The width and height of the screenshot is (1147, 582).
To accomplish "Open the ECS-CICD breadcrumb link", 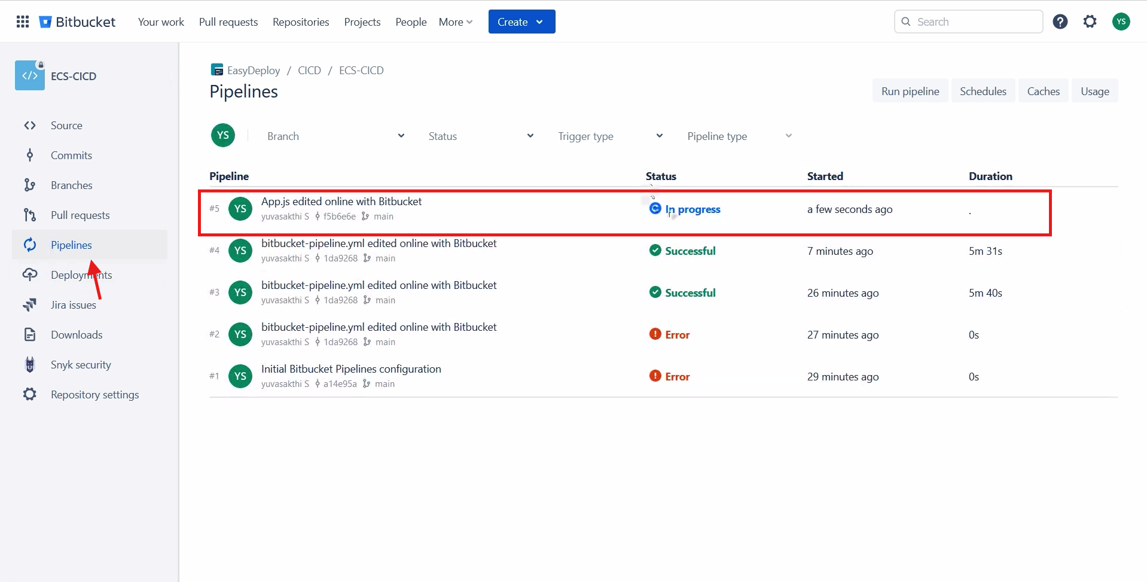I will coord(361,70).
